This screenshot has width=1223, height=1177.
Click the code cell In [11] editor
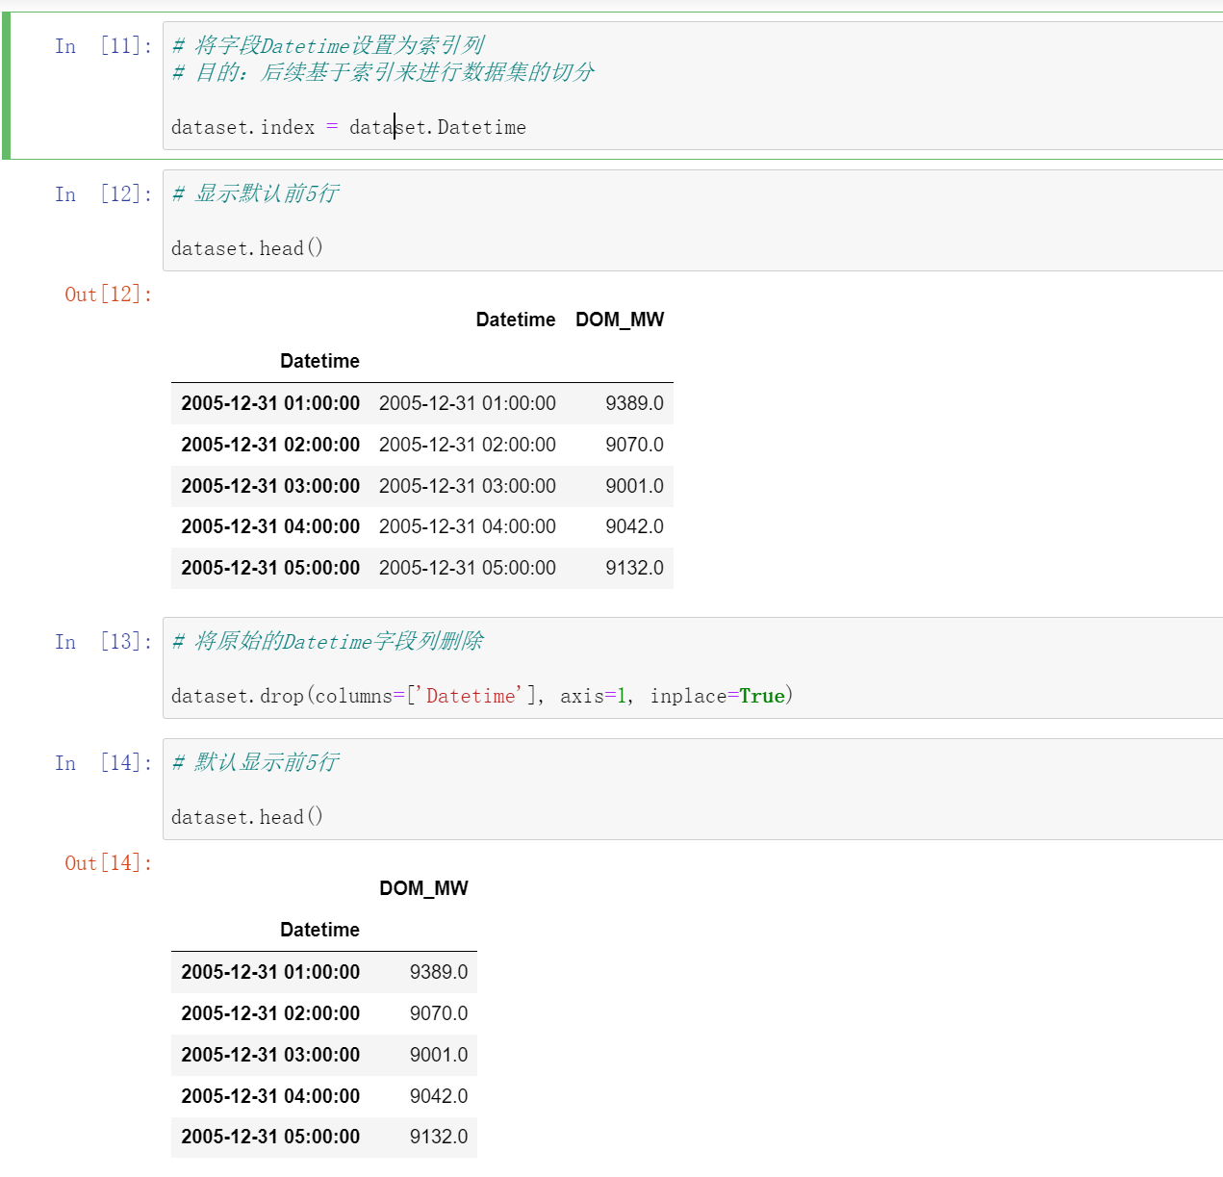click(693, 86)
